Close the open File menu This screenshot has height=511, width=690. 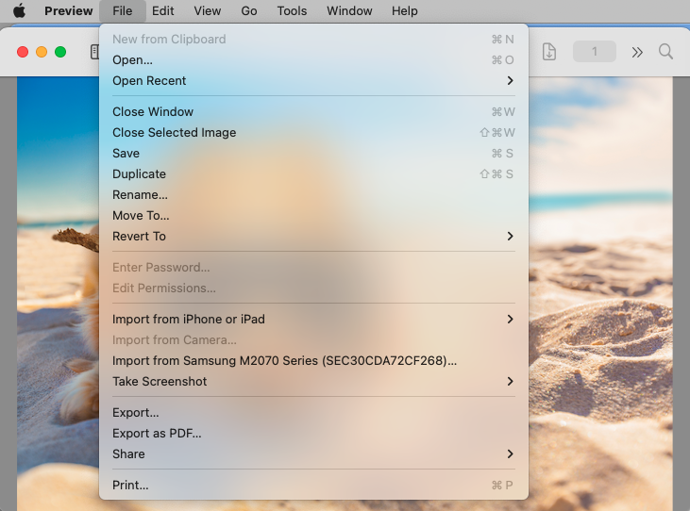pyautogui.click(x=123, y=10)
